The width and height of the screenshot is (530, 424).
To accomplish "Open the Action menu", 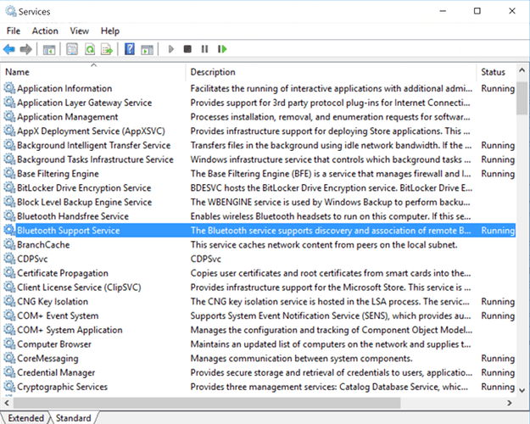I will (x=45, y=31).
